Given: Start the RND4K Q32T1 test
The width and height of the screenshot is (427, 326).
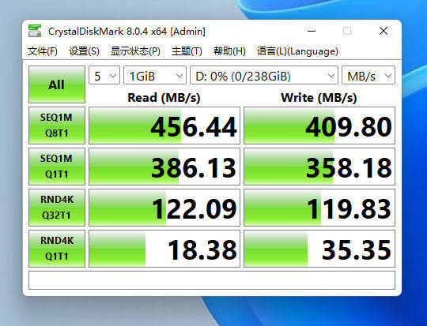Looking at the screenshot, I should tap(57, 208).
